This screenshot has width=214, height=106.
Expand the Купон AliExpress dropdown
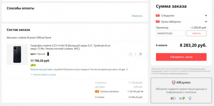click(x=206, y=22)
